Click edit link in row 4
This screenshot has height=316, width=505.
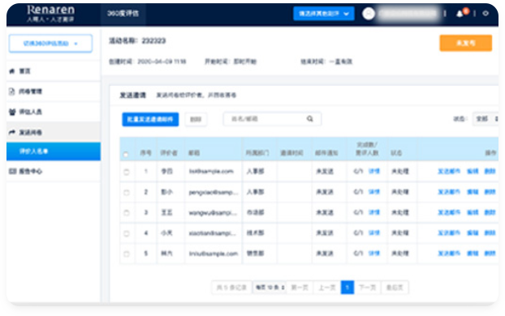(473, 233)
